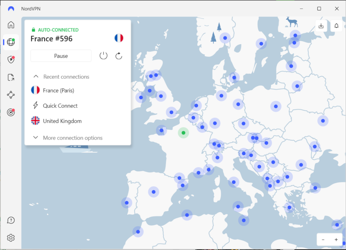Click the France #596 server name
The height and width of the screenshot is (250, 346).
[x=51, y=39]
